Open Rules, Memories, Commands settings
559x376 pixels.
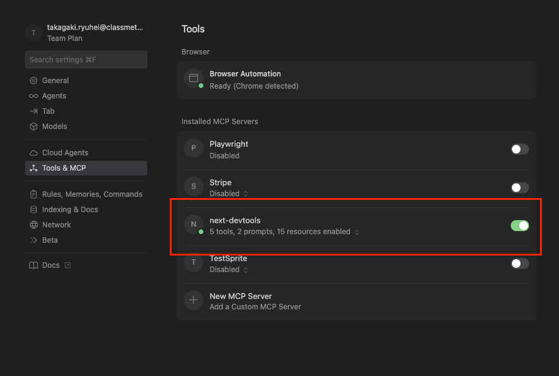[x=92, y=194]
